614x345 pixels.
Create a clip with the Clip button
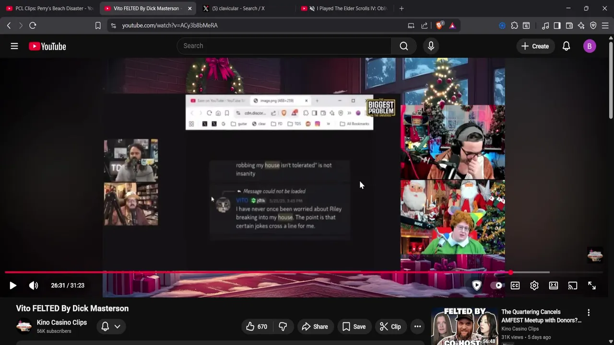click(390, 327)
